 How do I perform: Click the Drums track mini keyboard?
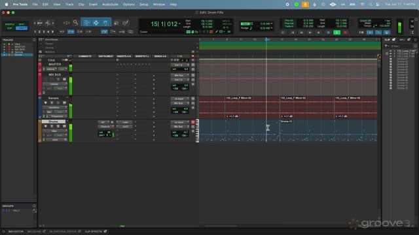[x=198, y=131]
